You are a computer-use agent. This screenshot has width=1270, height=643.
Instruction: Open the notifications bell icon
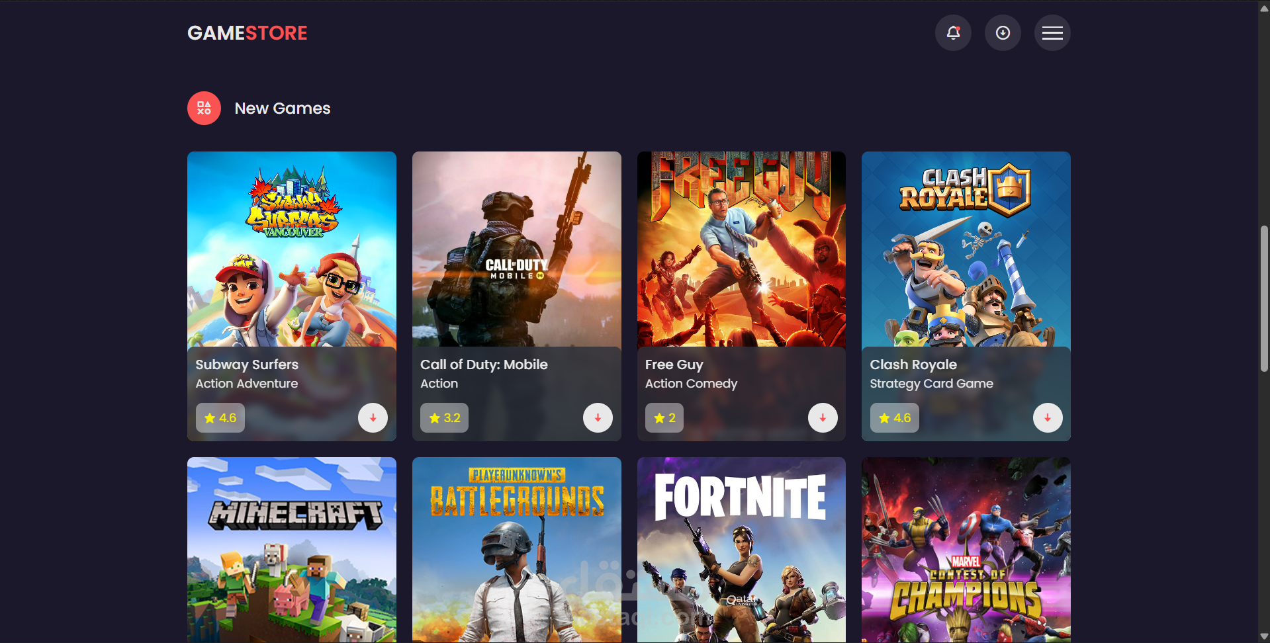click(953, 33)
